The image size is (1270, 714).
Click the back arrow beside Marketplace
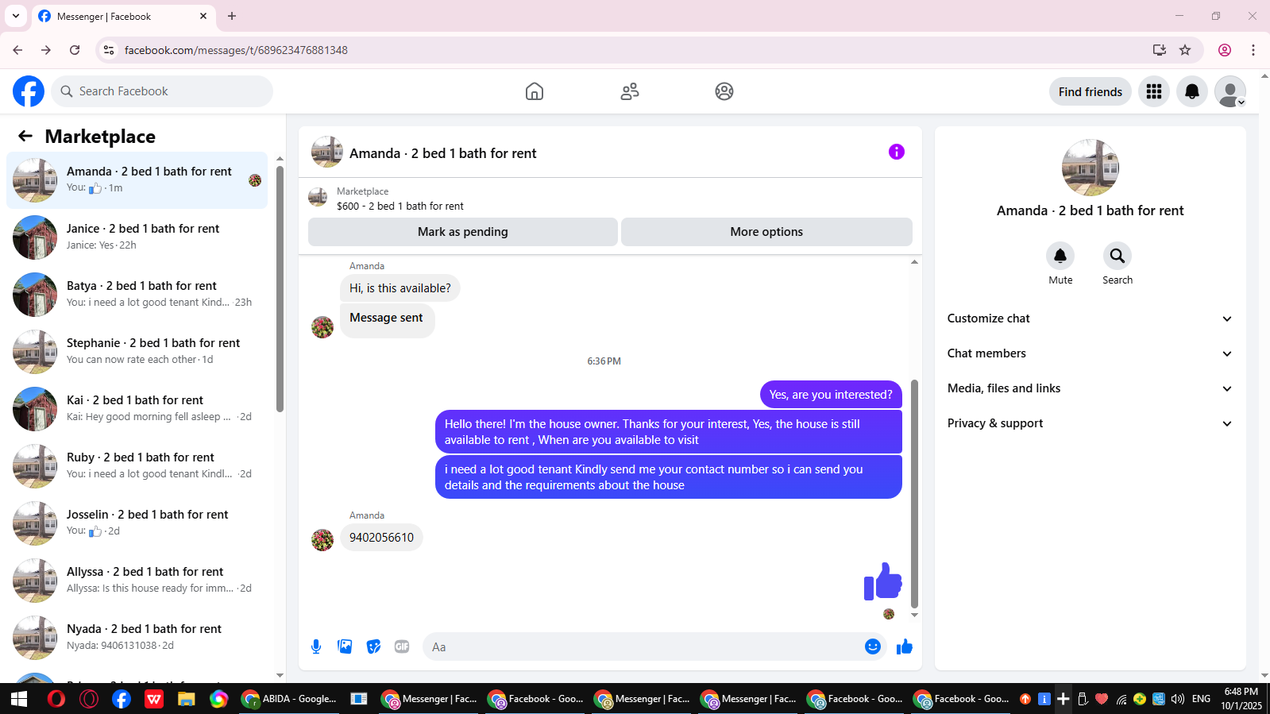(x=25, y=137)
